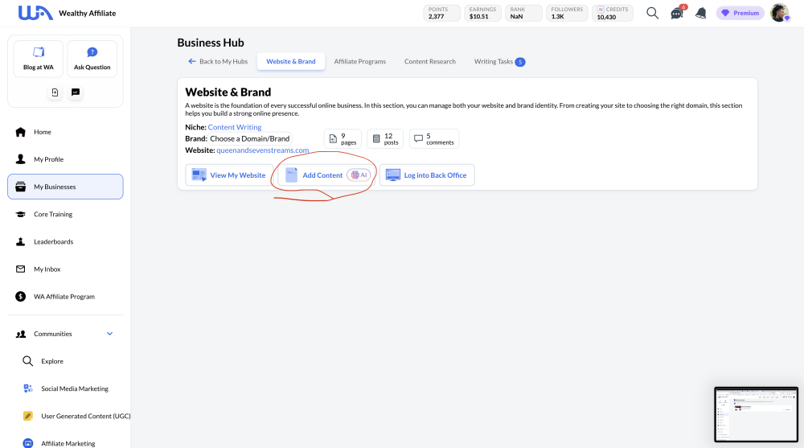
Task: Click the Communities people icon
Action: tap(21, 334)
